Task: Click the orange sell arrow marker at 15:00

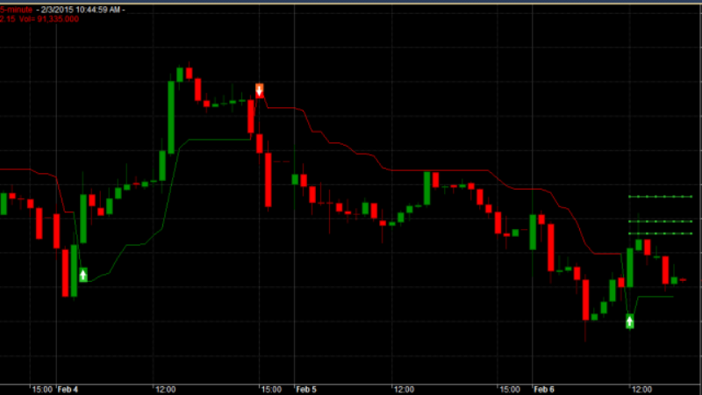Action: coord(259,90)
